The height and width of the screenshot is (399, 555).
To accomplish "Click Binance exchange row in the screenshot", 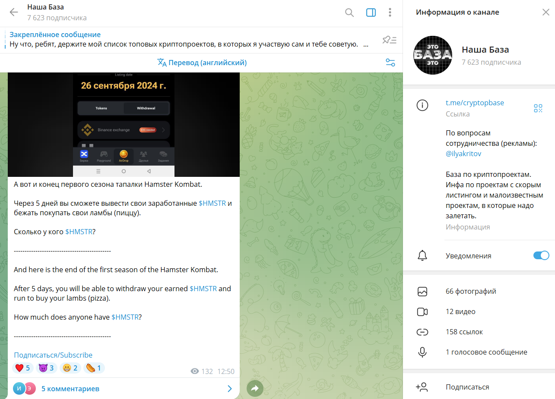I will (x=124, y=129).
